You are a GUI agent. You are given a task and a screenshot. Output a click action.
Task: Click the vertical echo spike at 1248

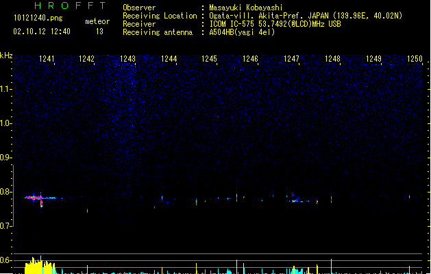pyautogui.click(x=331, y=197)
